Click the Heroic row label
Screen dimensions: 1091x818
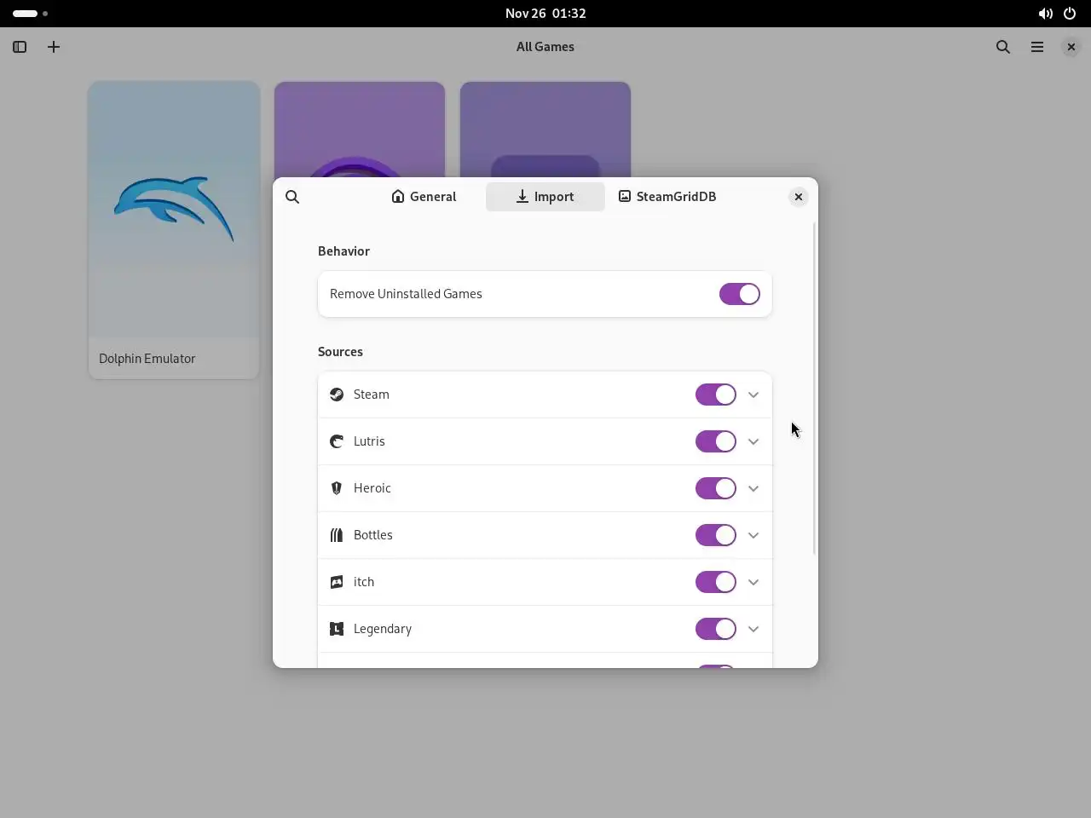click(372, 488)
